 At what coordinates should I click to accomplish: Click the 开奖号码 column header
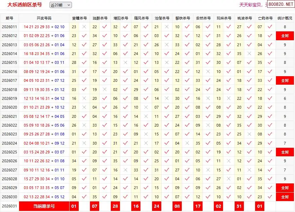point(44,18)
